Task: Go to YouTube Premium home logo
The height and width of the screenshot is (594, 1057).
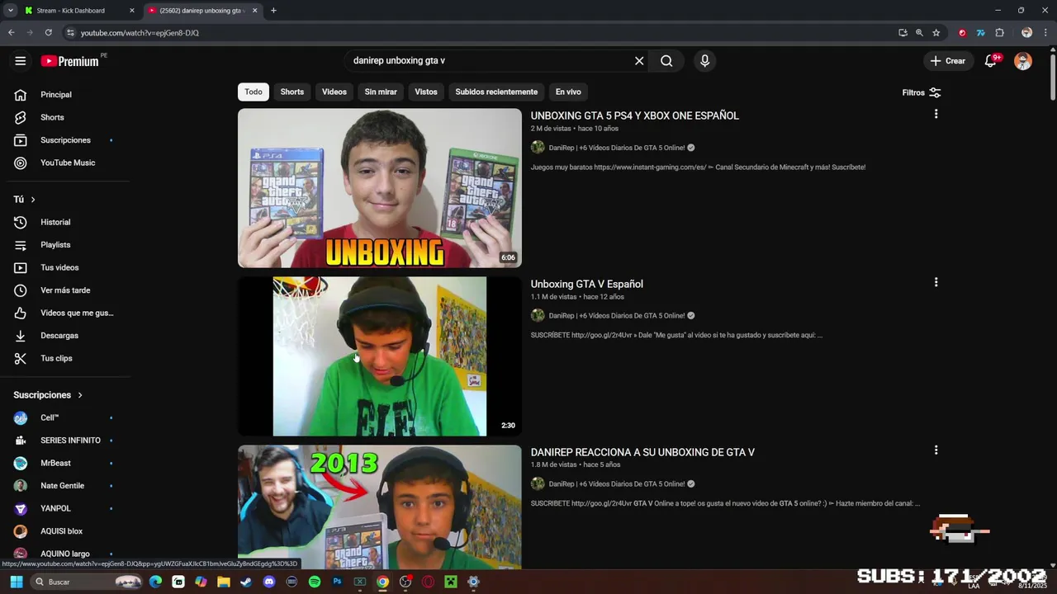Action: click(x=72, y=61)
